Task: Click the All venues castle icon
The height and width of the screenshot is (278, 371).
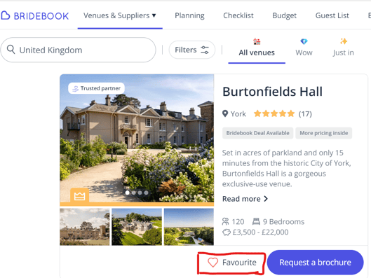Action: coord(257,41)
